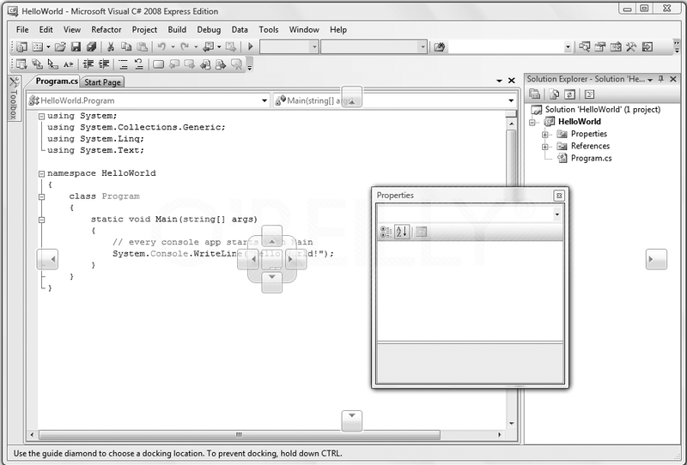Open the Debug menu
The image size is (687, 465).
(x=209, y=30)
